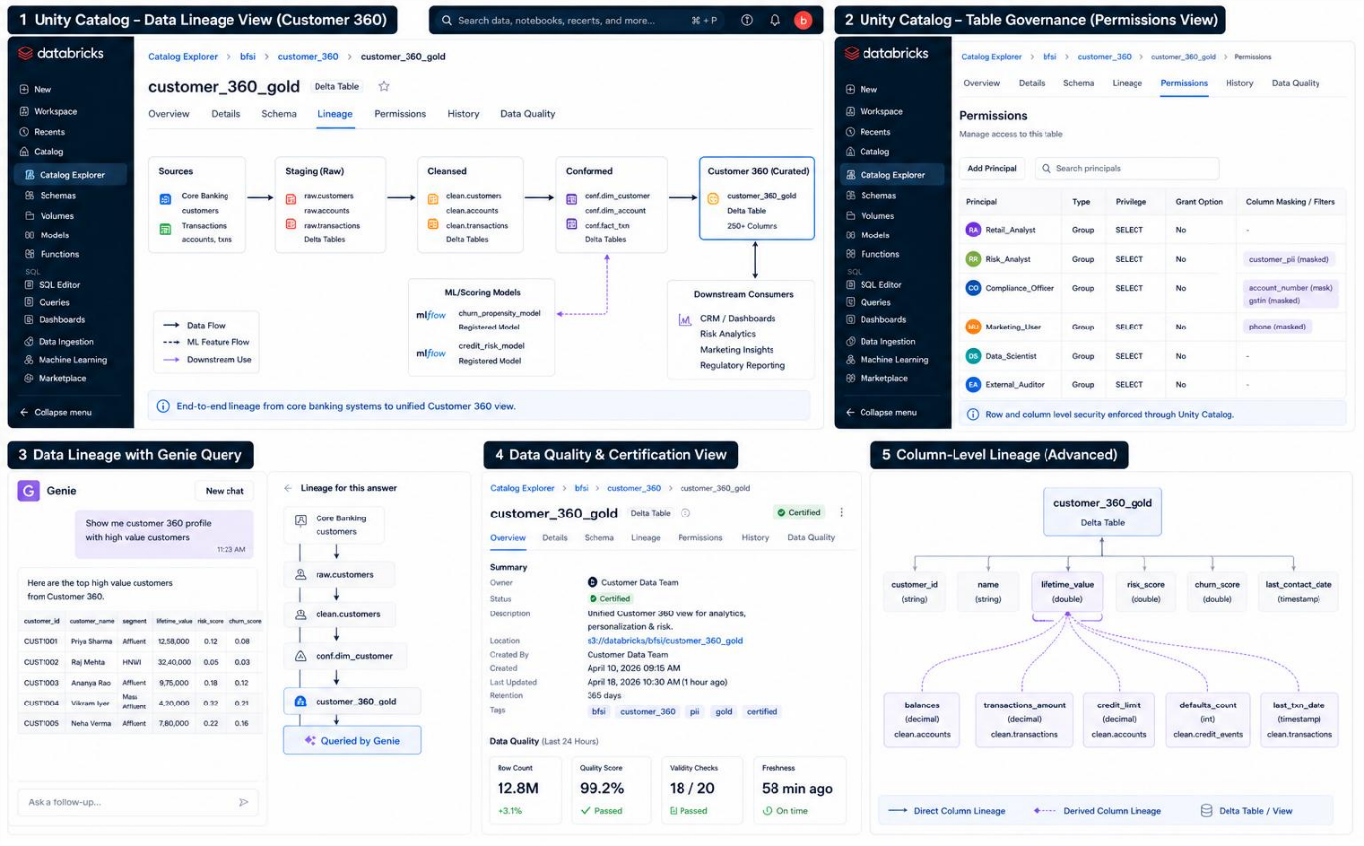
Task: Open the s3://databricks/bfsi/customer_360_gold location link
Action: click(665, 641)
